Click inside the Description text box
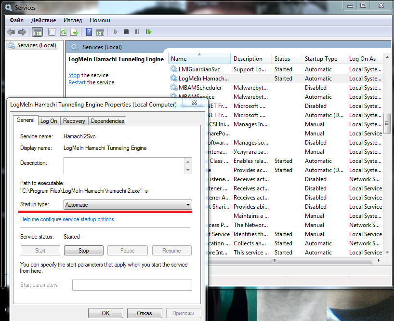The width and height of the screenshot is (394, 321). coord(124,166)
